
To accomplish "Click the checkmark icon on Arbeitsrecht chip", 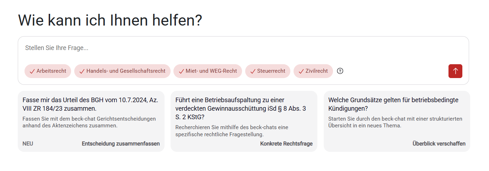I will pyautogui.click(x=32, y=71).
